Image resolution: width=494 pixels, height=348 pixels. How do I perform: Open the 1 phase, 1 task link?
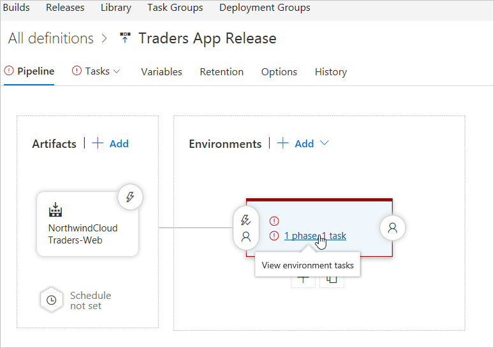point(315,236)
